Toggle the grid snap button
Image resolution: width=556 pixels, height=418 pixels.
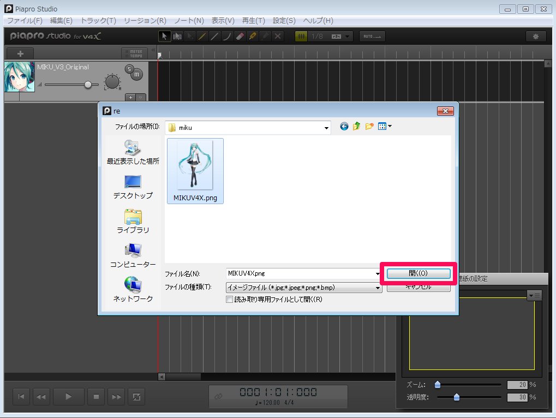pos(301,36)
